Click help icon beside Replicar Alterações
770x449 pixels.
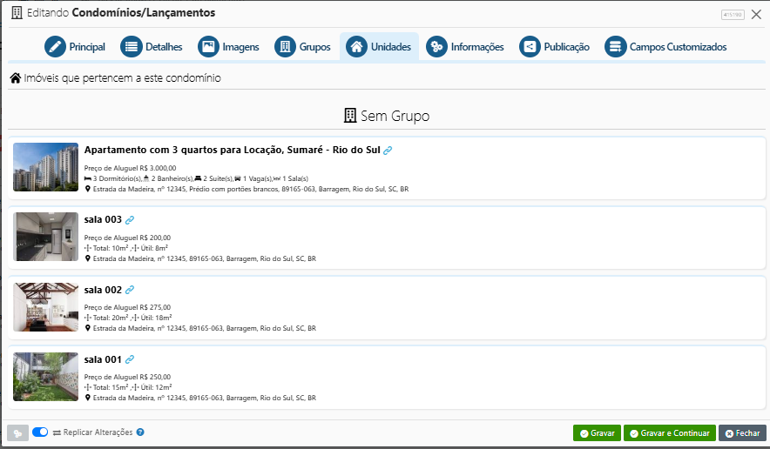point(140,432)
